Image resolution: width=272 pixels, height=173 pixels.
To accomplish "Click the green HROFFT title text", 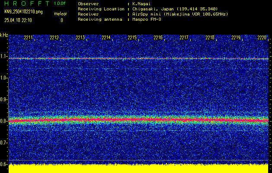I will (x=27, y=3).
